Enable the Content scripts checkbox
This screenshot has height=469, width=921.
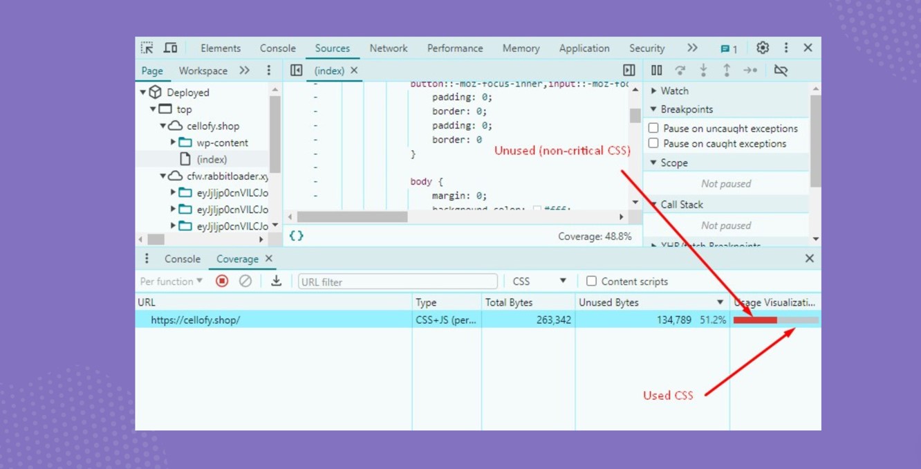click(591, 281)
